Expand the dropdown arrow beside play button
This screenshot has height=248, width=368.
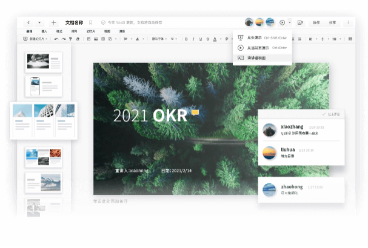[x=290, y=22]
